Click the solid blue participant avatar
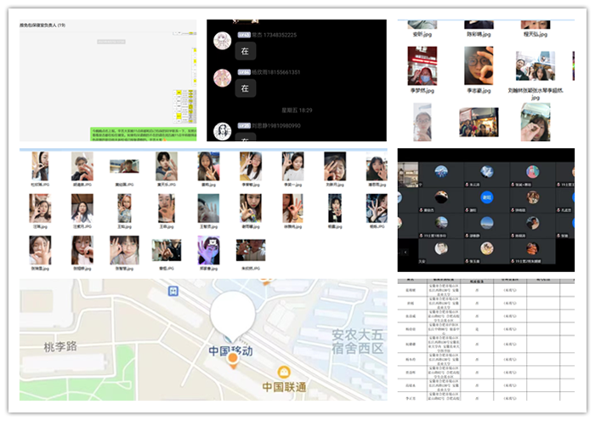Image resolution: width=595 pixels, height=421 pixels. click(488, 196)
